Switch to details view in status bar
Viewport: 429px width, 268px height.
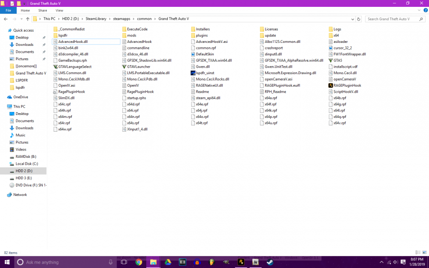coord(418,252)
